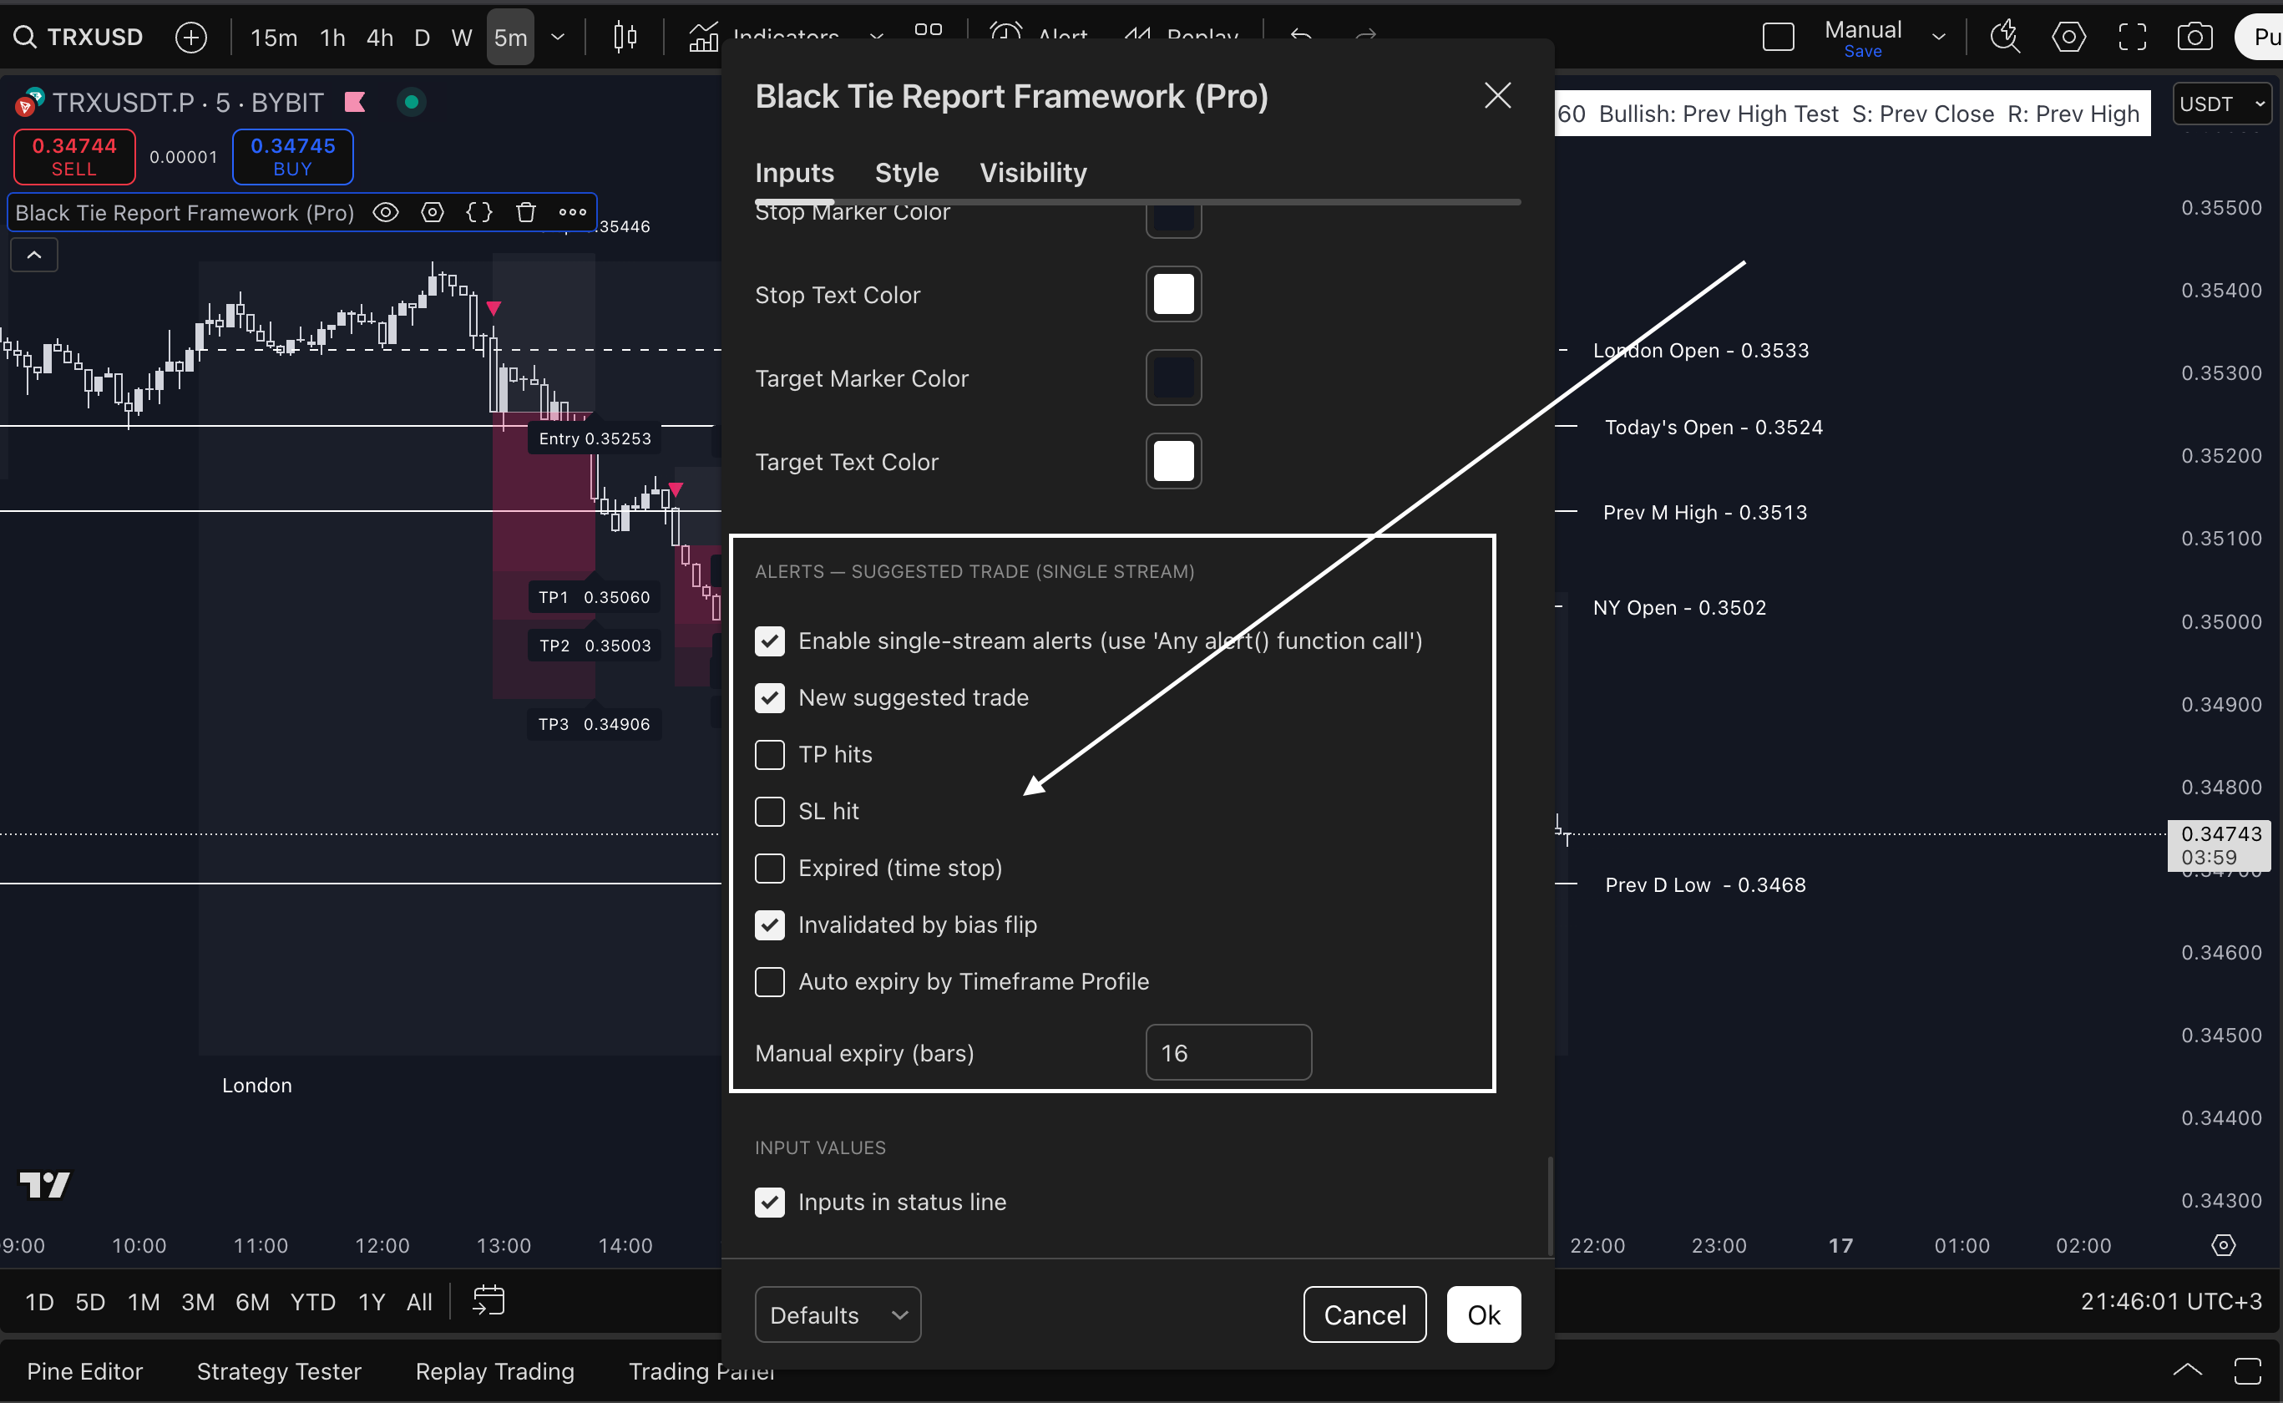Enable Auto expiry by Timeframe Profile
2283x1403 pixels.
coord(769,982)
